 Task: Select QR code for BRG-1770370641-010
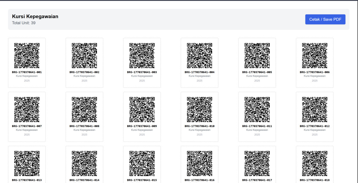click(x=200, y=110)
